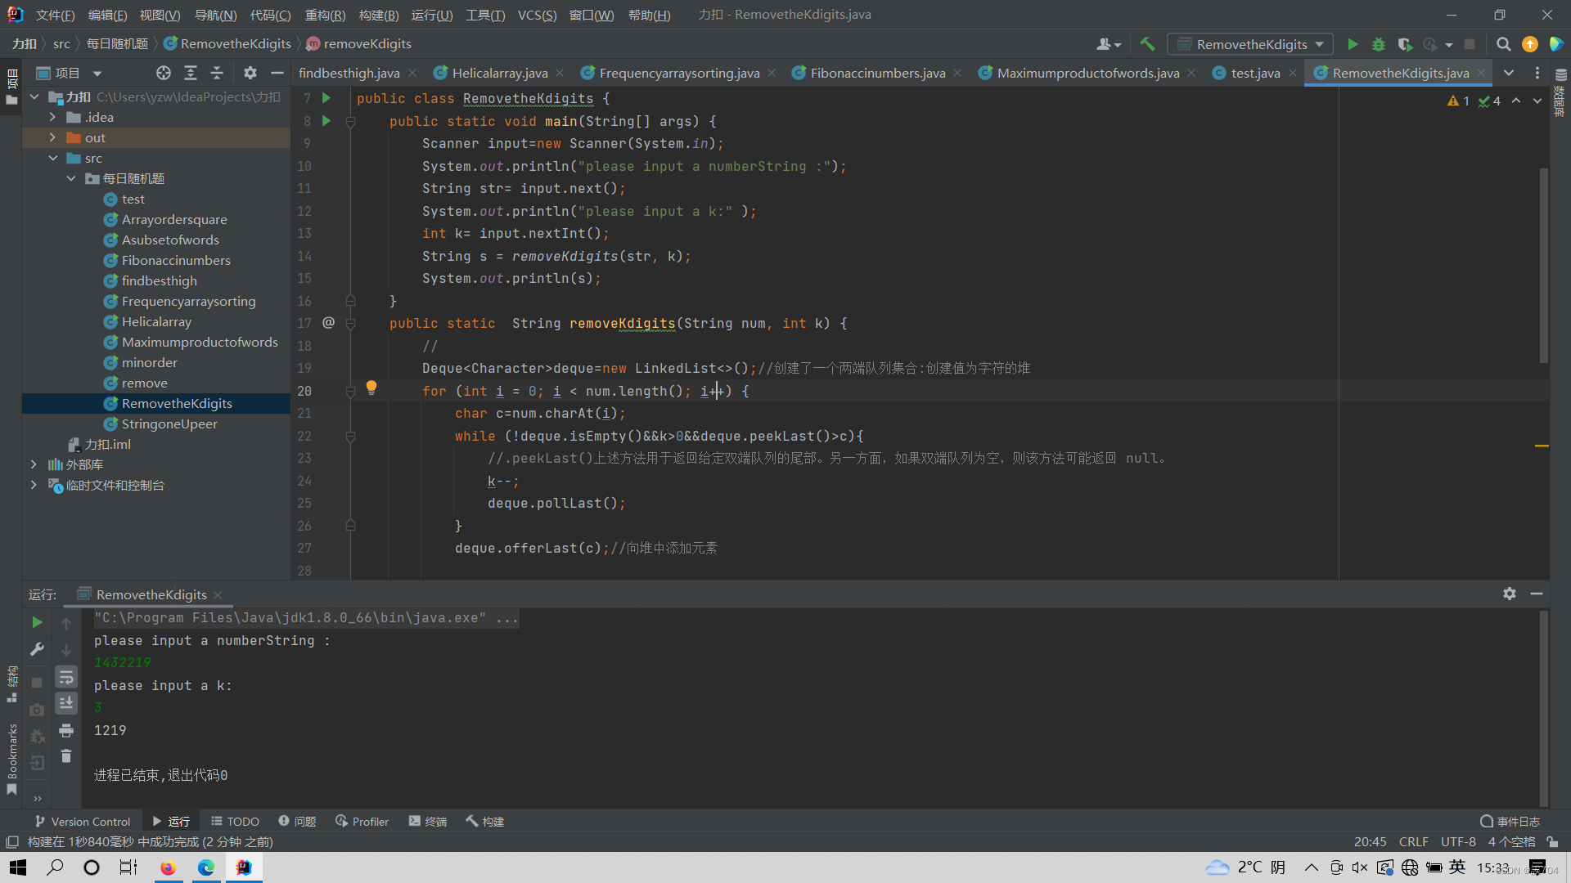
Task: Click the locate-file crosshair icon in project panel
Action: tap(164, 73)
